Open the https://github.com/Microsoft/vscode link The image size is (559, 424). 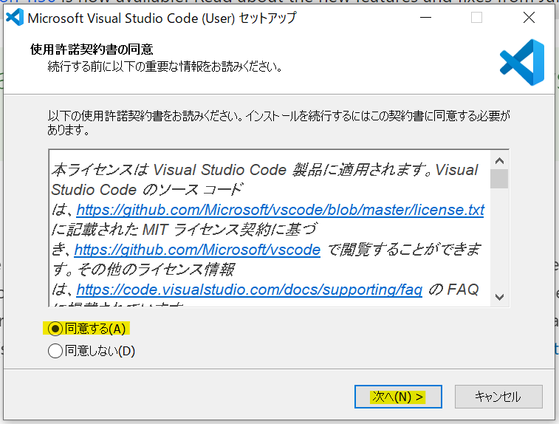[197, 250]
